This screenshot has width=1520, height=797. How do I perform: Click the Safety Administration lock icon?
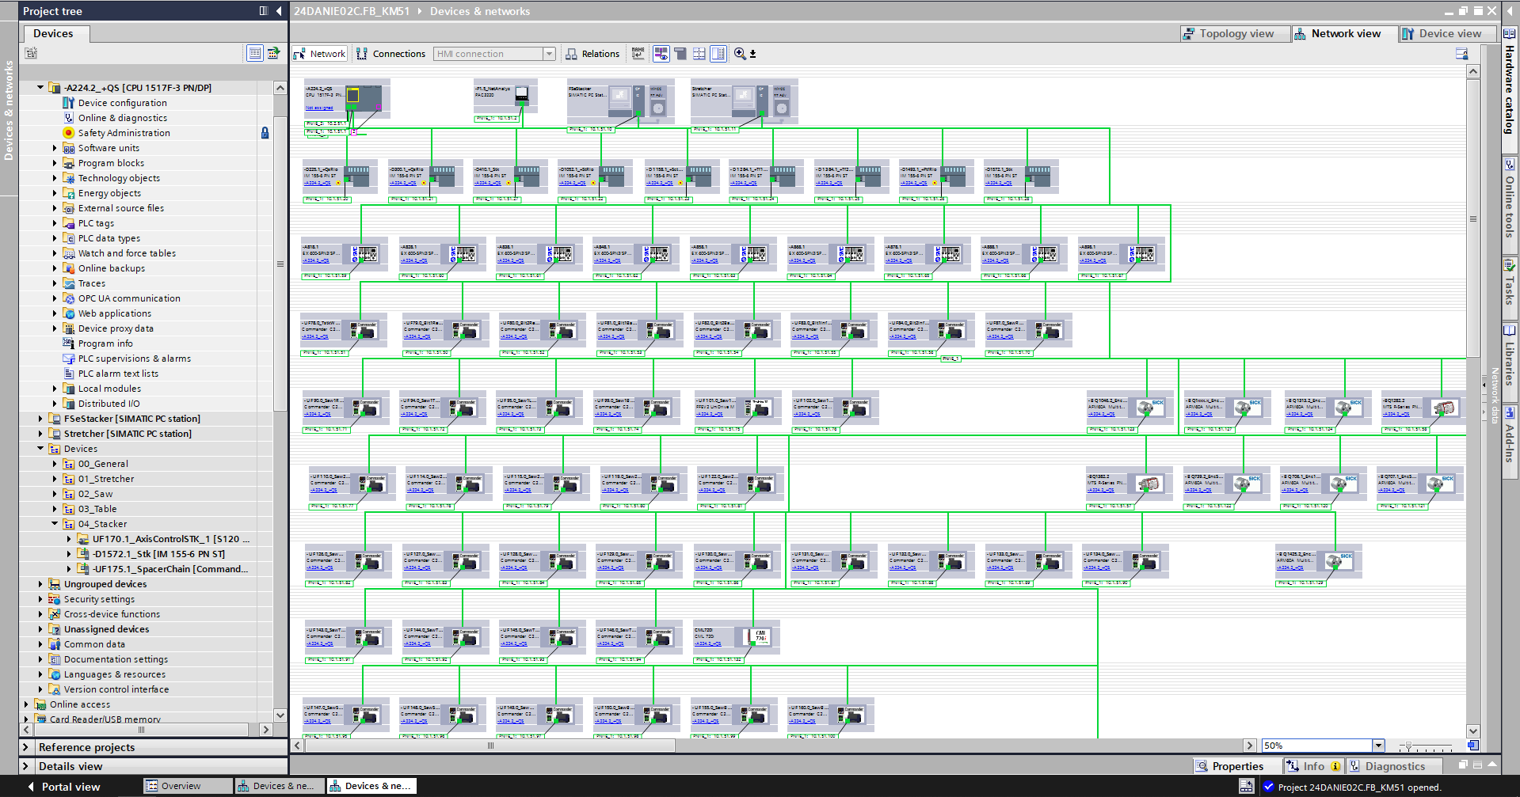(265, 133)
